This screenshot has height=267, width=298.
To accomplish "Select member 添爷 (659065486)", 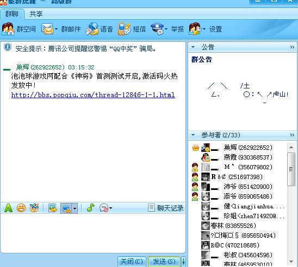I will coord(238,196).
